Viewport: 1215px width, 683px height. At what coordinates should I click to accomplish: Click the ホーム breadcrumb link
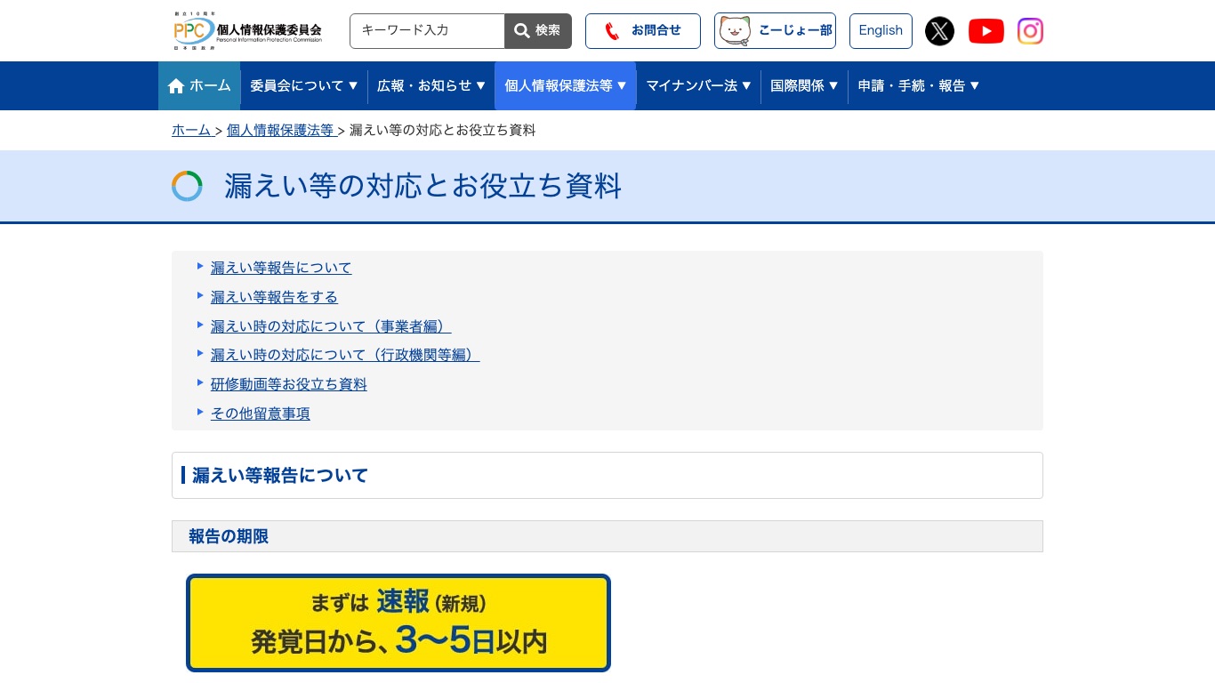click(191, 130)
